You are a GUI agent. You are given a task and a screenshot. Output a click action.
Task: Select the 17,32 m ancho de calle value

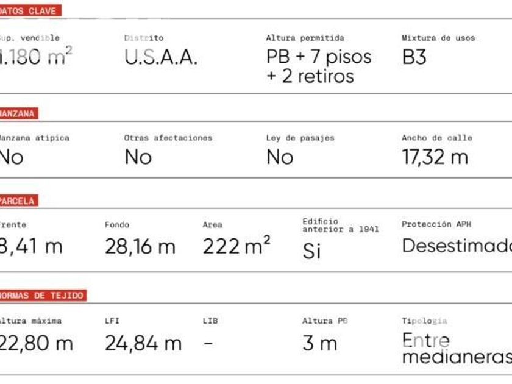[x=435, y=157]
